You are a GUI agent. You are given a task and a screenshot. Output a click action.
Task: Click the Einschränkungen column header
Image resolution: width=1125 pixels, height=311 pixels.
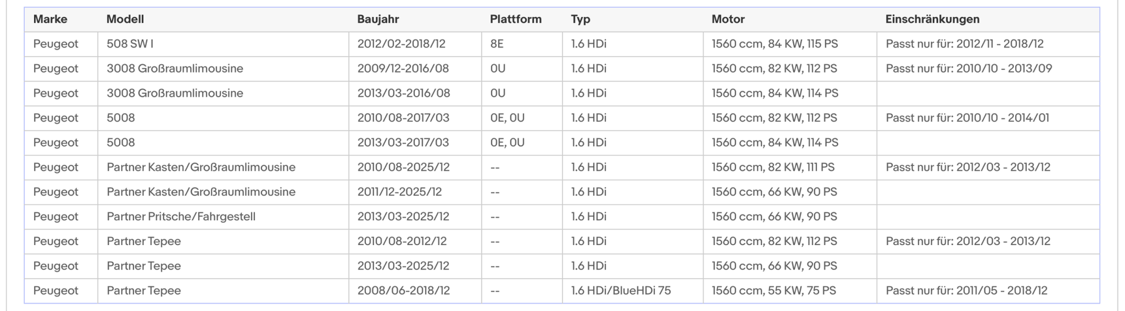tap(932, 19)
